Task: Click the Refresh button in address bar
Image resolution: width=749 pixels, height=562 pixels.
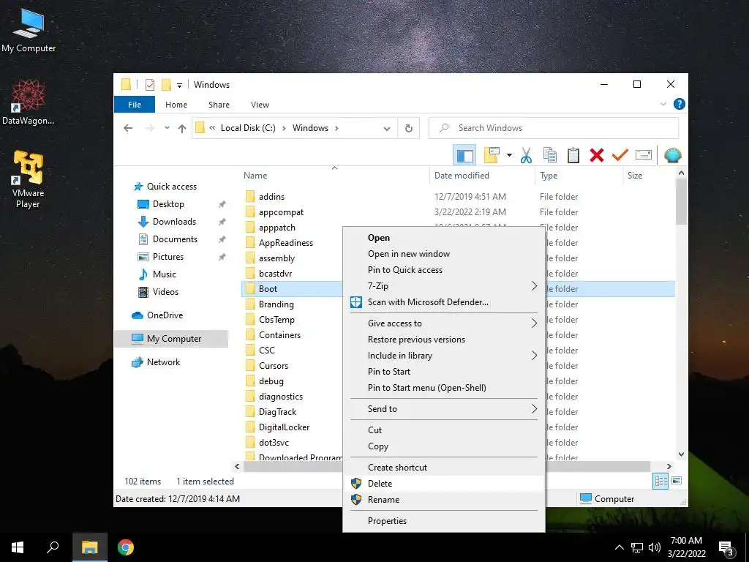Action: (408, 128)
